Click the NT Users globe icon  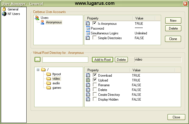4,14
